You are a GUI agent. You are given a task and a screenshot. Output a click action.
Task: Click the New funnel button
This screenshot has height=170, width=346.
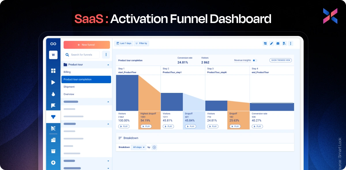tap(87, 45)
